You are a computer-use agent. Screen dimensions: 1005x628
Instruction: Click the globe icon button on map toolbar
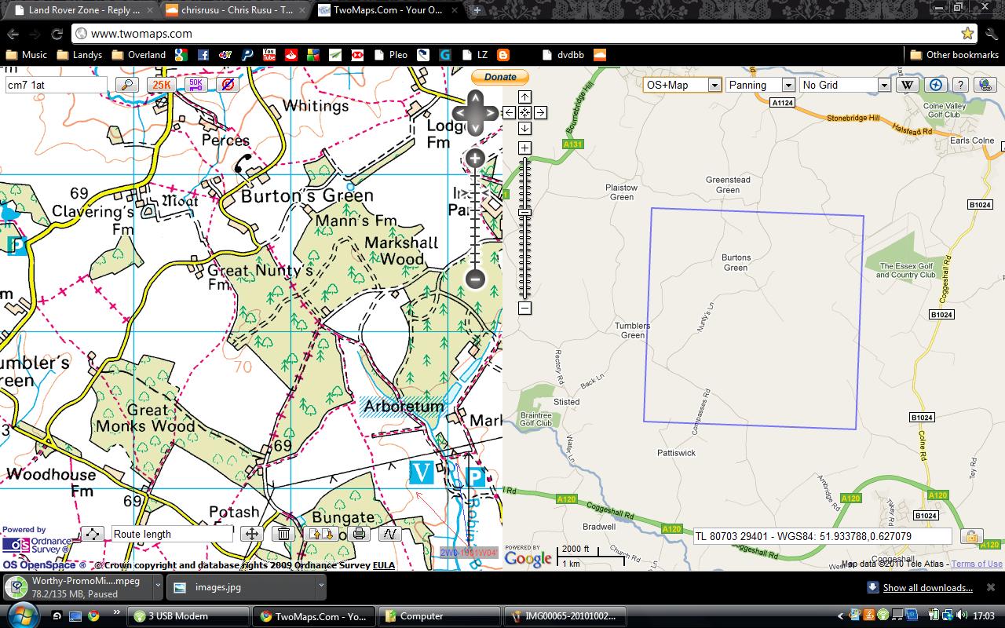(x=985, y=85)
